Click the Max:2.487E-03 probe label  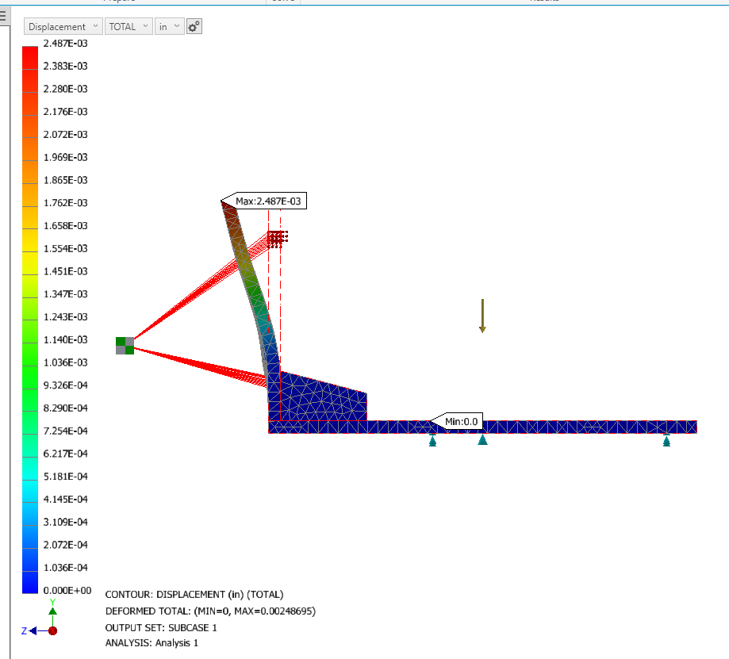pyautogui.click(x=268, y=201)
